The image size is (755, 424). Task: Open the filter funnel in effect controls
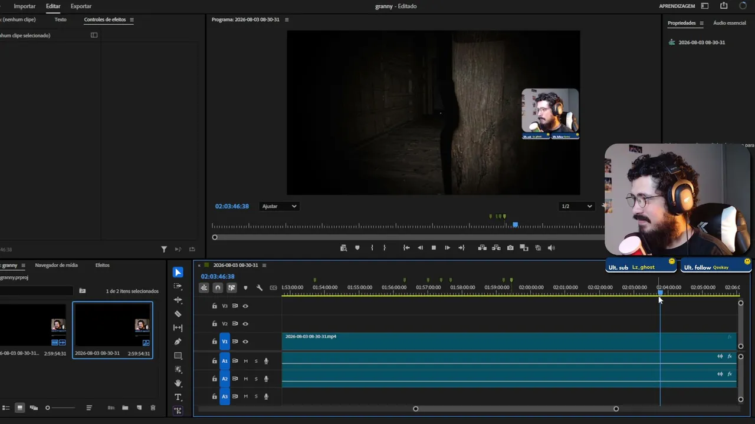164,249
